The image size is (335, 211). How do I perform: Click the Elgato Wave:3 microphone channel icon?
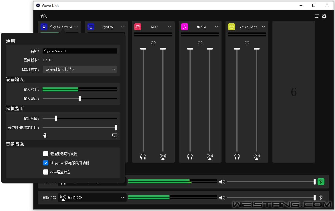click(44, 27)
